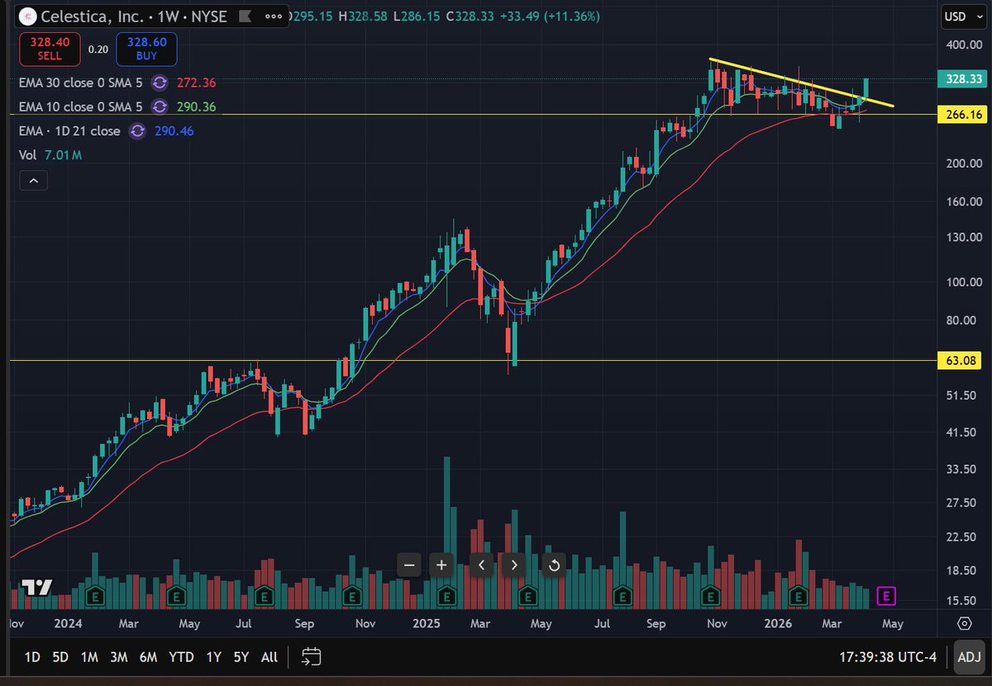Collapse the indicator legend with the chevron button
The height and width of the screenshot is (686, 992).
(x=33, y=180)
